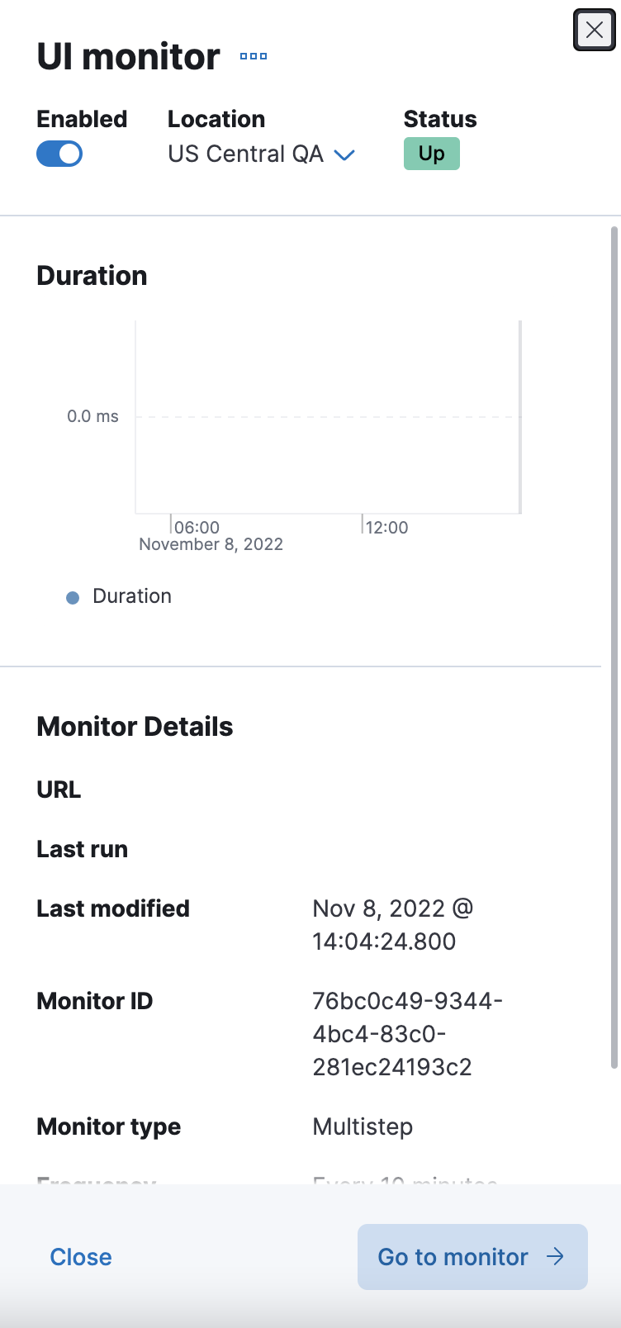621x1328 pixels.
Task: Open the monitor actions menu beside UI monitor title
Action: coord(253,56)
